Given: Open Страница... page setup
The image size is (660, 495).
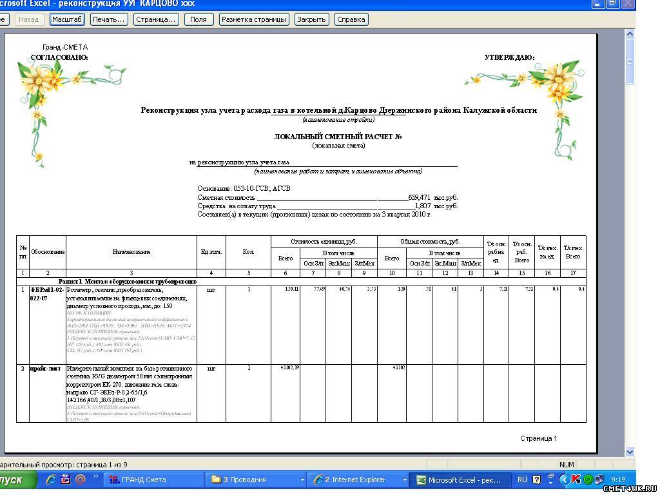Looking at the screenshot, I should coord(156,19).
